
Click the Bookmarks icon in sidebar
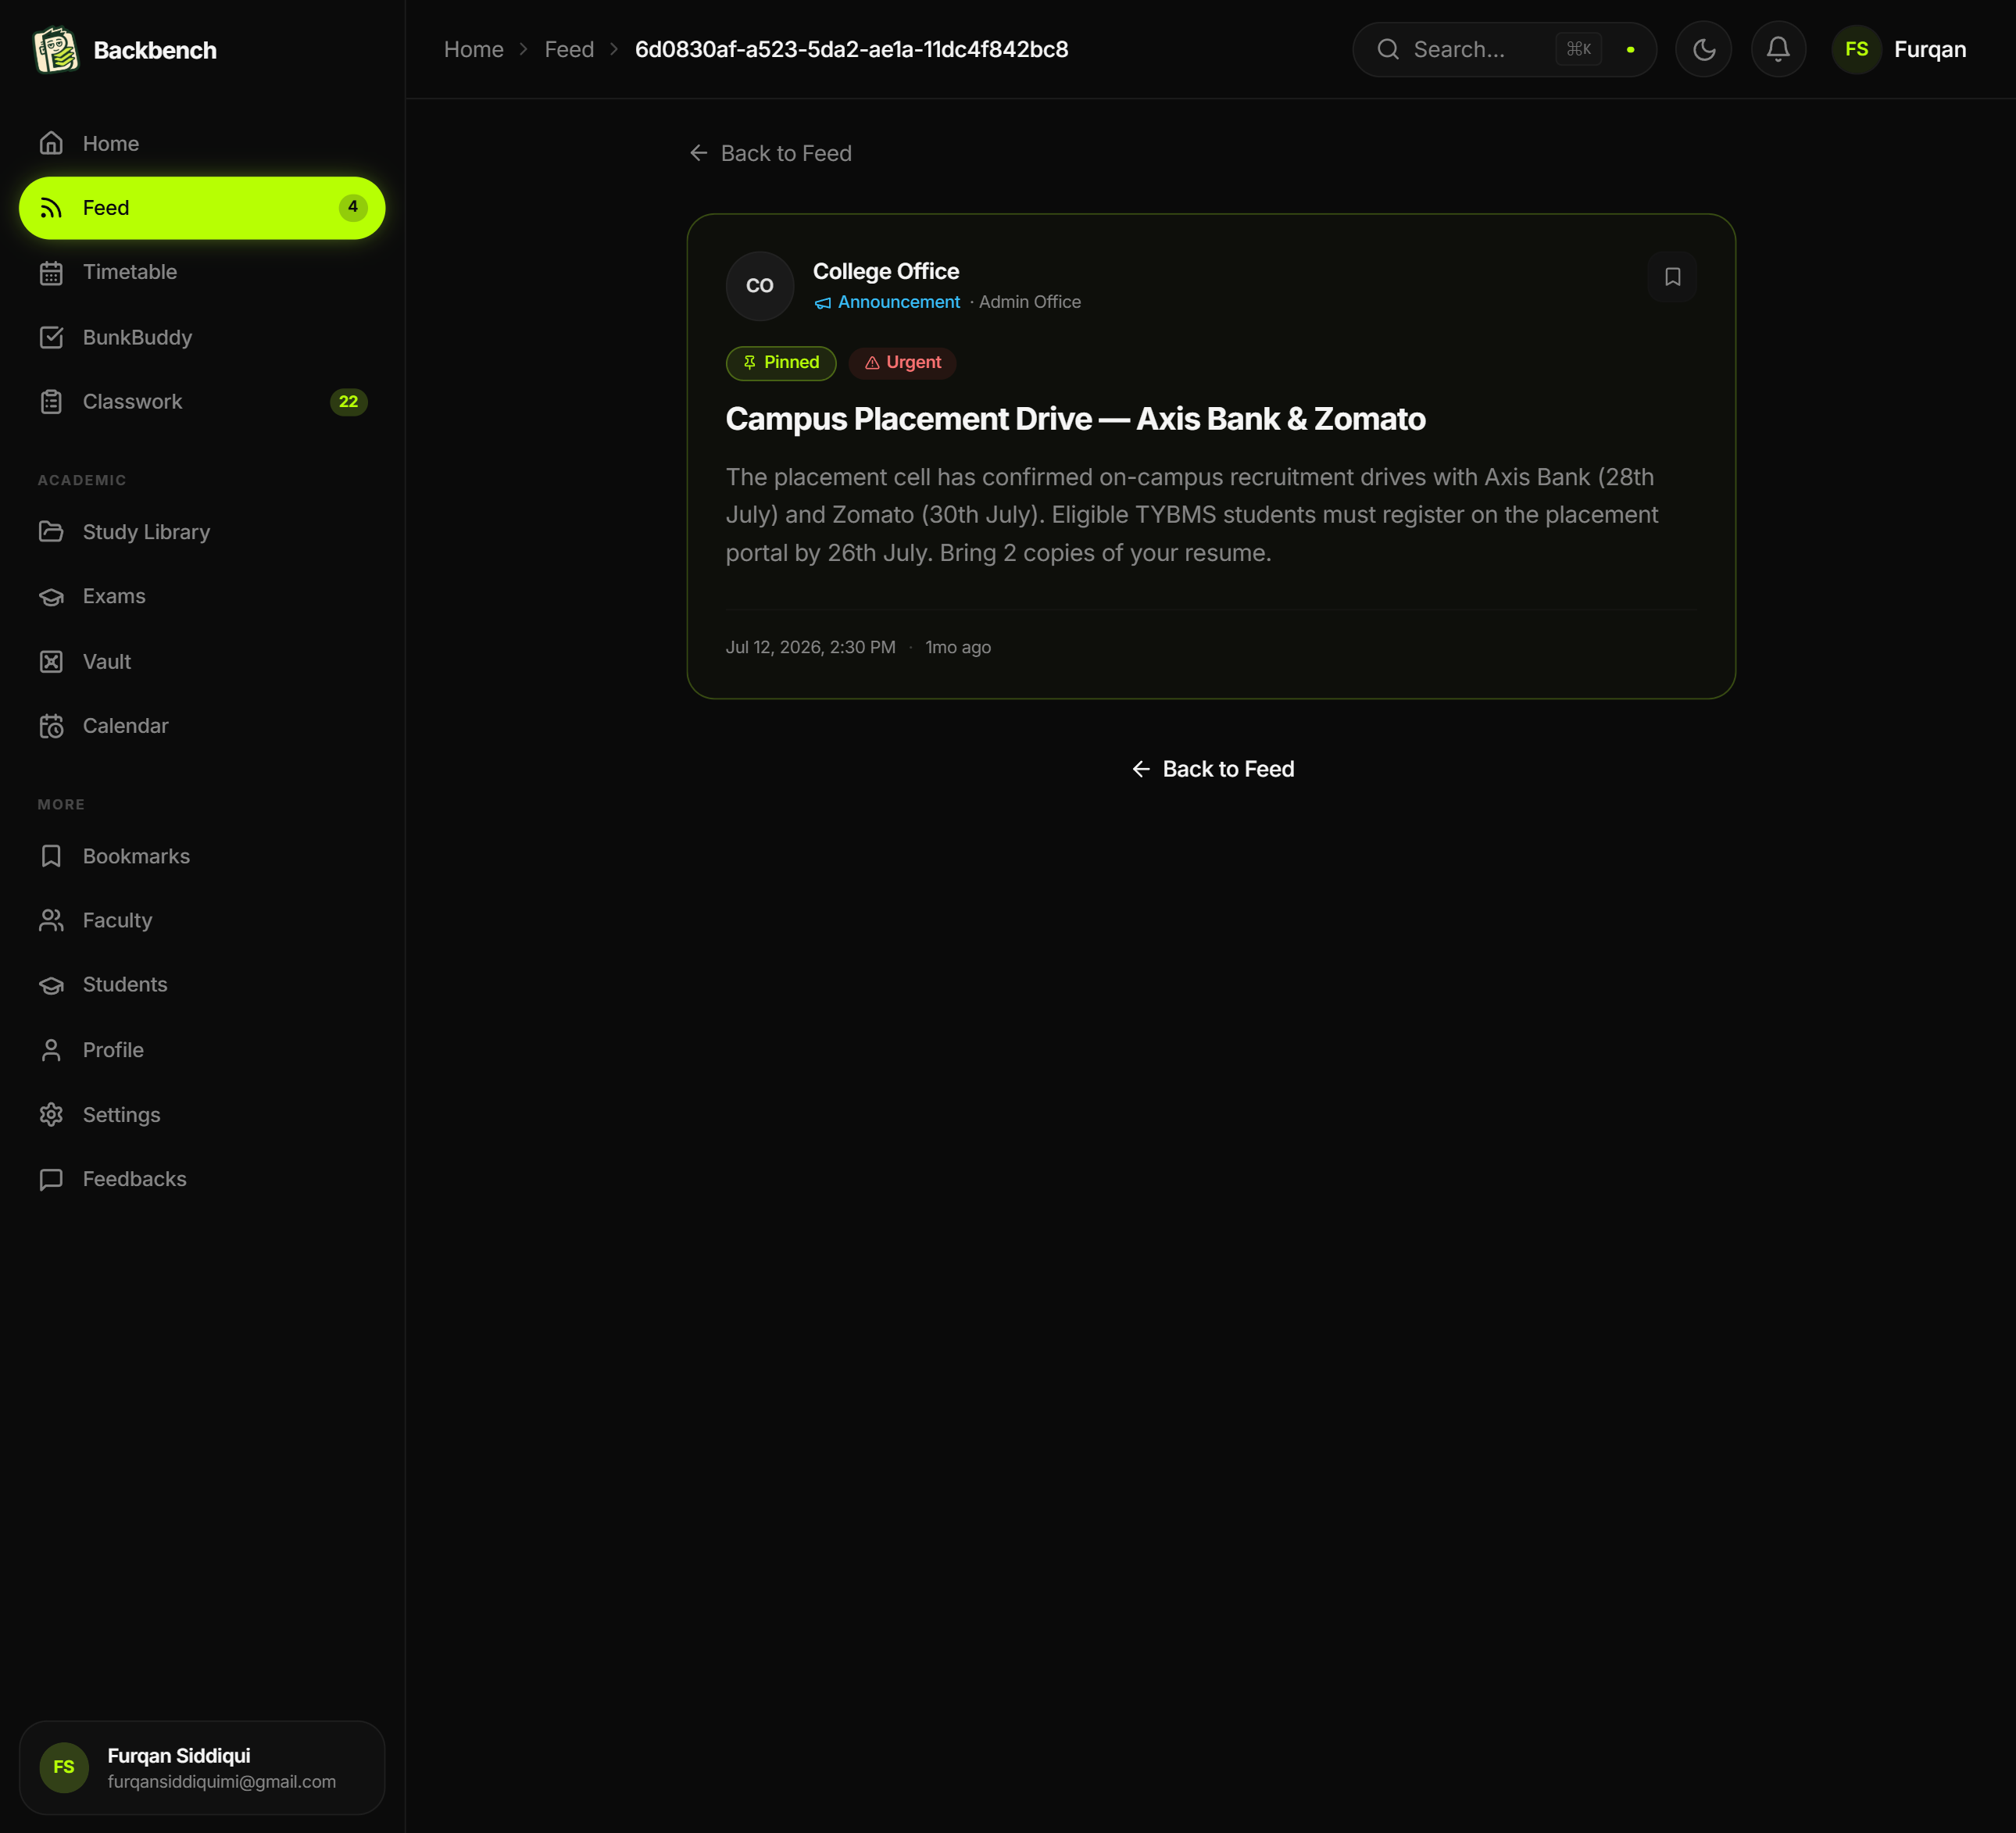pyautogui.click(x=51, y=856)
